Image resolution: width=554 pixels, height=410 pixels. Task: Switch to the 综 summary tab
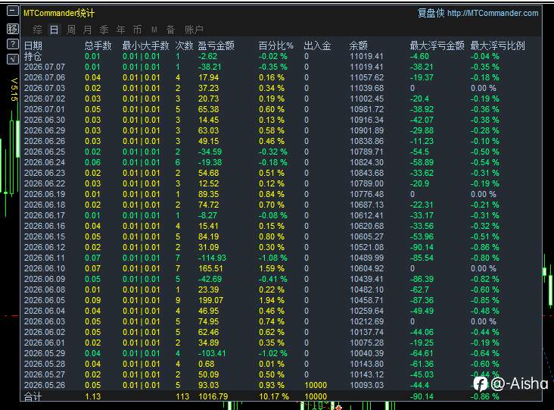coord(37,30)
